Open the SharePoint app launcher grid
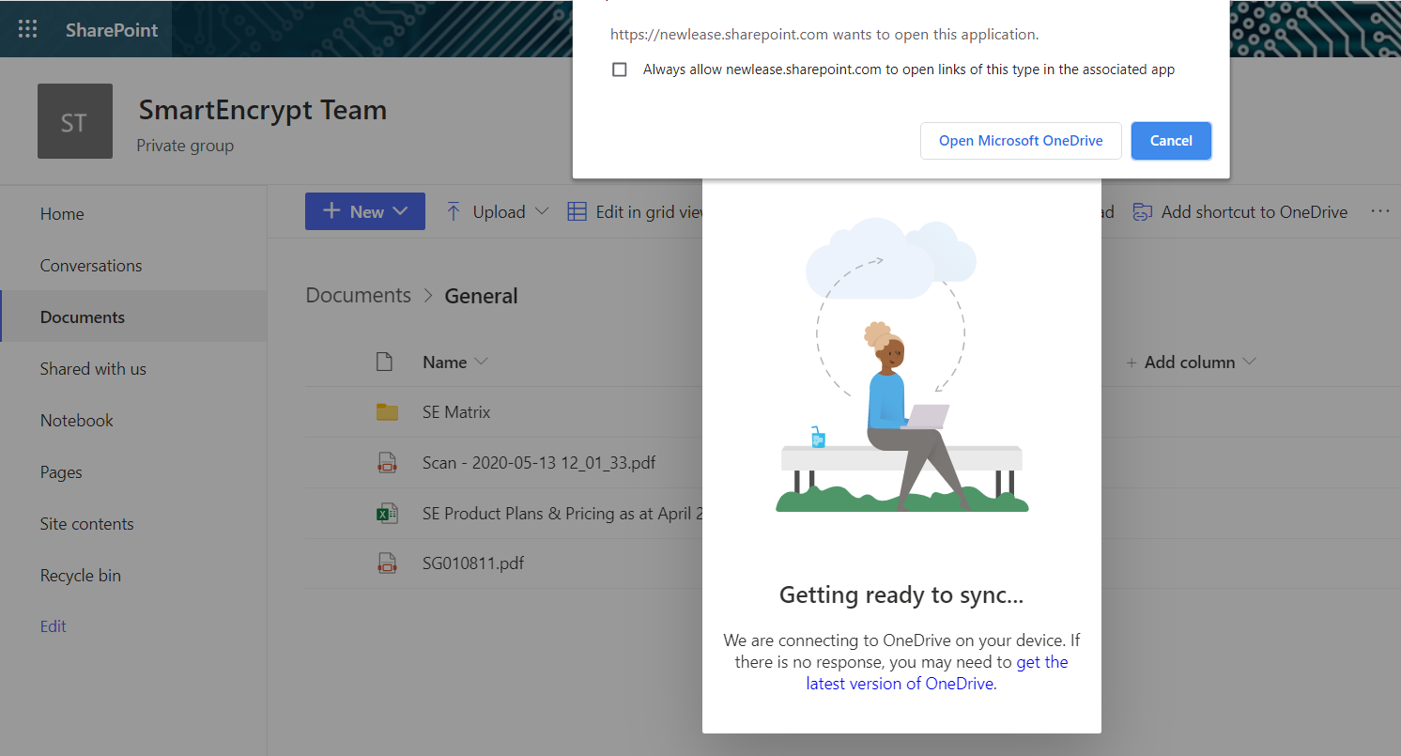This screenshot has width=1401, height=756. click(28, 29)
